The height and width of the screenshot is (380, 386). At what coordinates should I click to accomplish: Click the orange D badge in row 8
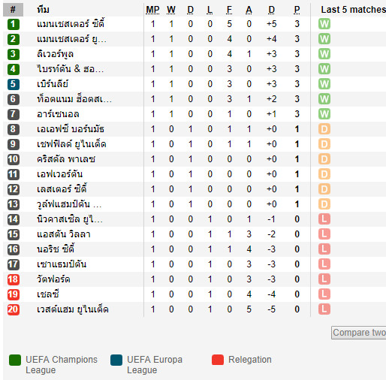tap(324, 129)
